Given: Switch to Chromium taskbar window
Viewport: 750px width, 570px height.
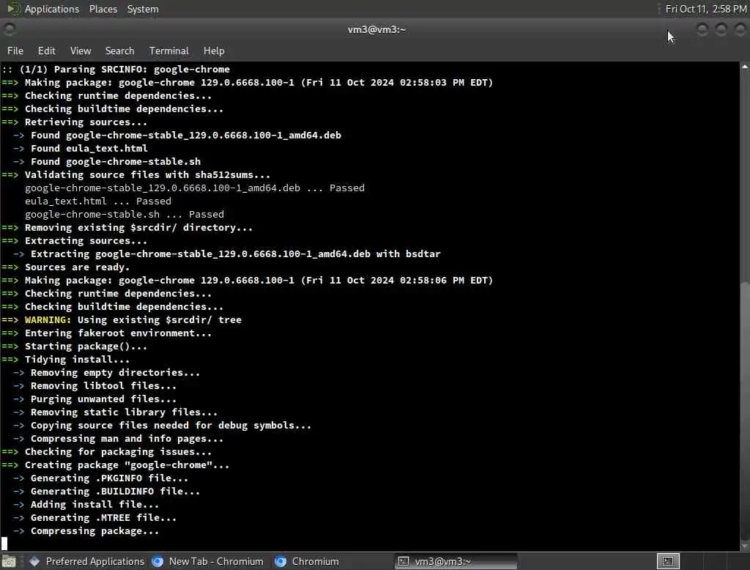Looking at the screenshot, I should [307, 561].
